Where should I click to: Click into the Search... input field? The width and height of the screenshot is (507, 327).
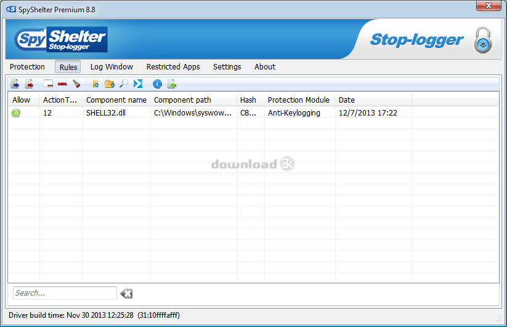point(65,293)
